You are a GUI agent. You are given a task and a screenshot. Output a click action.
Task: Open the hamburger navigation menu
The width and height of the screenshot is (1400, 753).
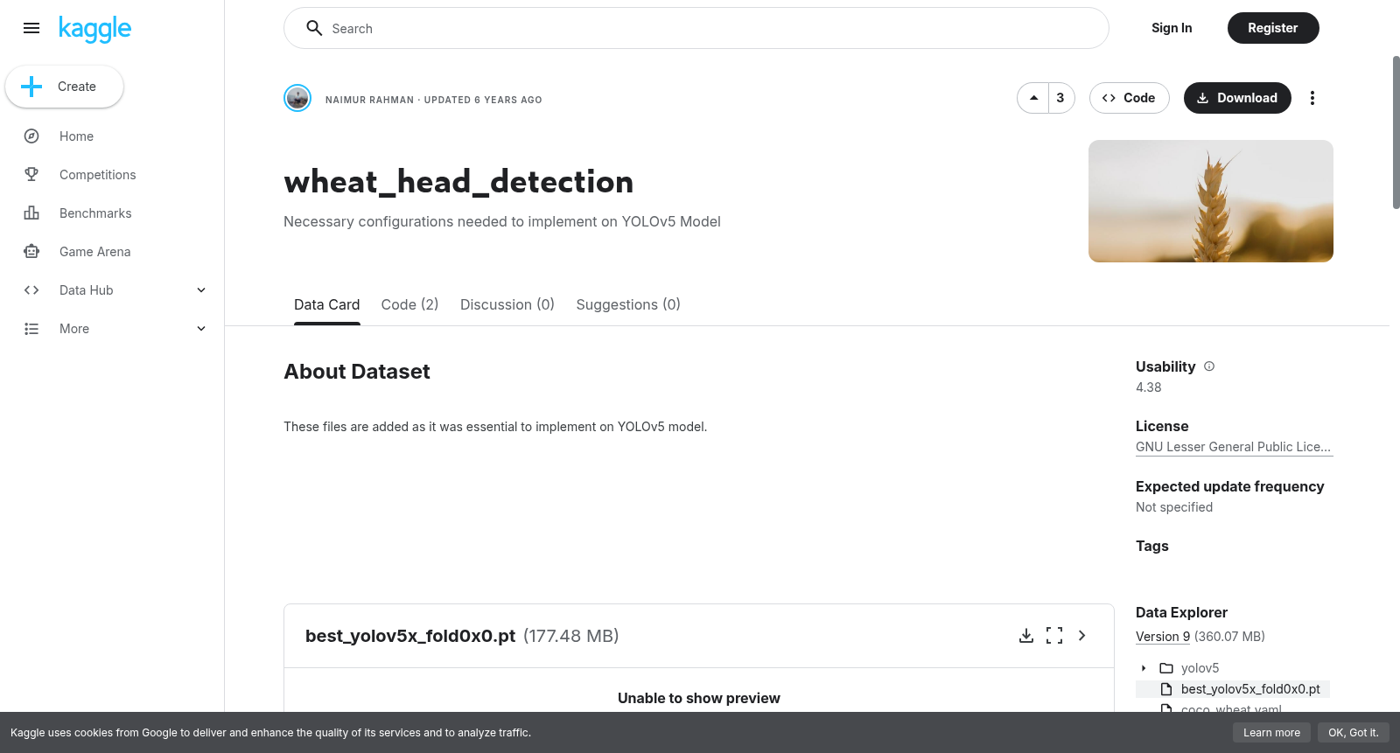31,28
